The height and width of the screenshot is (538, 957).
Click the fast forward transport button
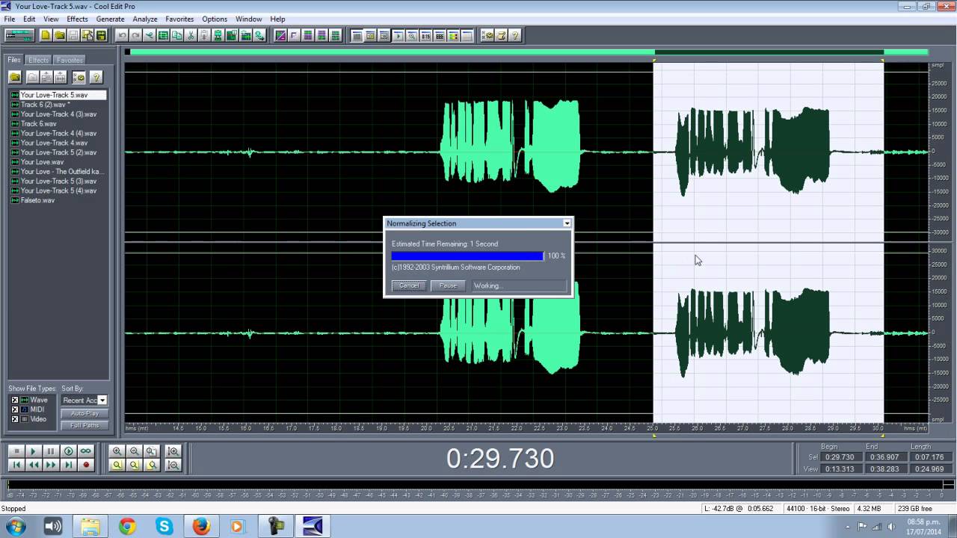tap(51, 465)
